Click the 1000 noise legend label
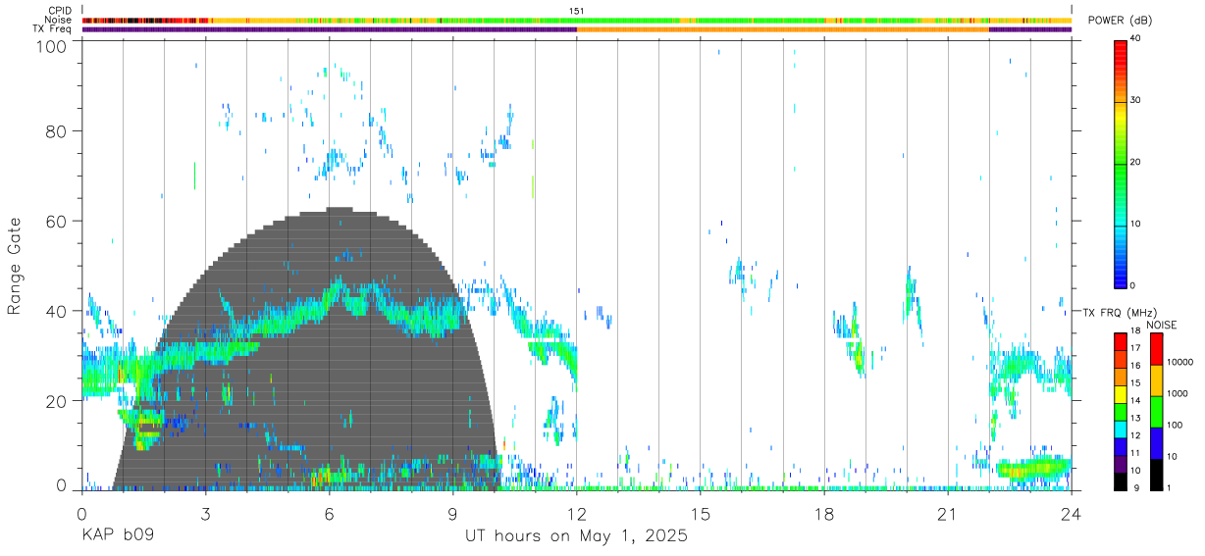The height and width of the screenshot is (556, 1205). 1178,393
